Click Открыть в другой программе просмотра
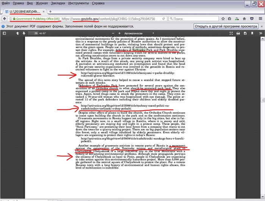The width and height of the screenshot is (265, 201). (x=226, y=26)
